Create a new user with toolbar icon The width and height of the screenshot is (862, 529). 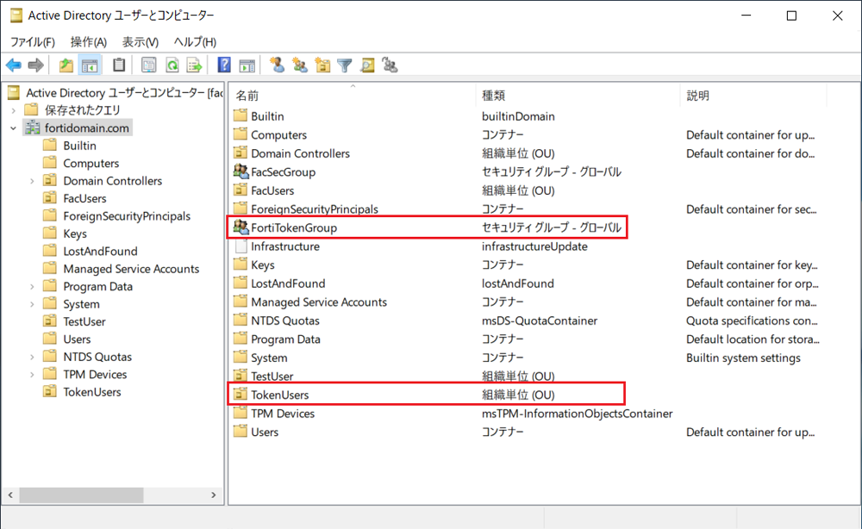[x=277, y=65]
